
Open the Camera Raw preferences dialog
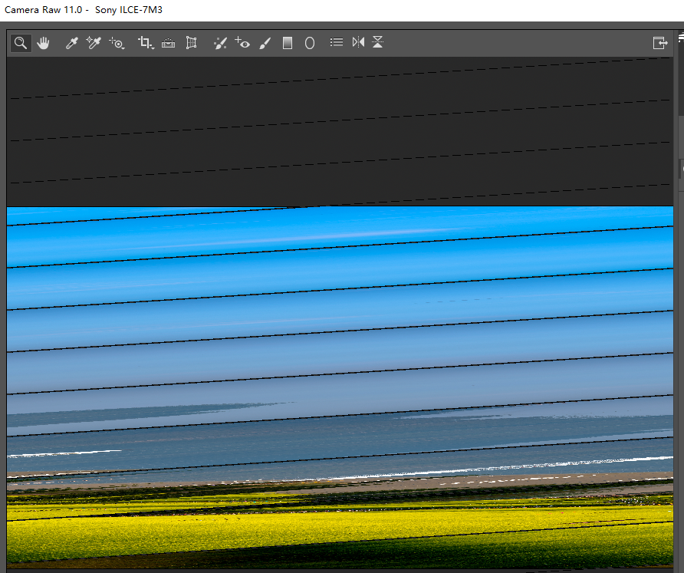tap(336, 43)
